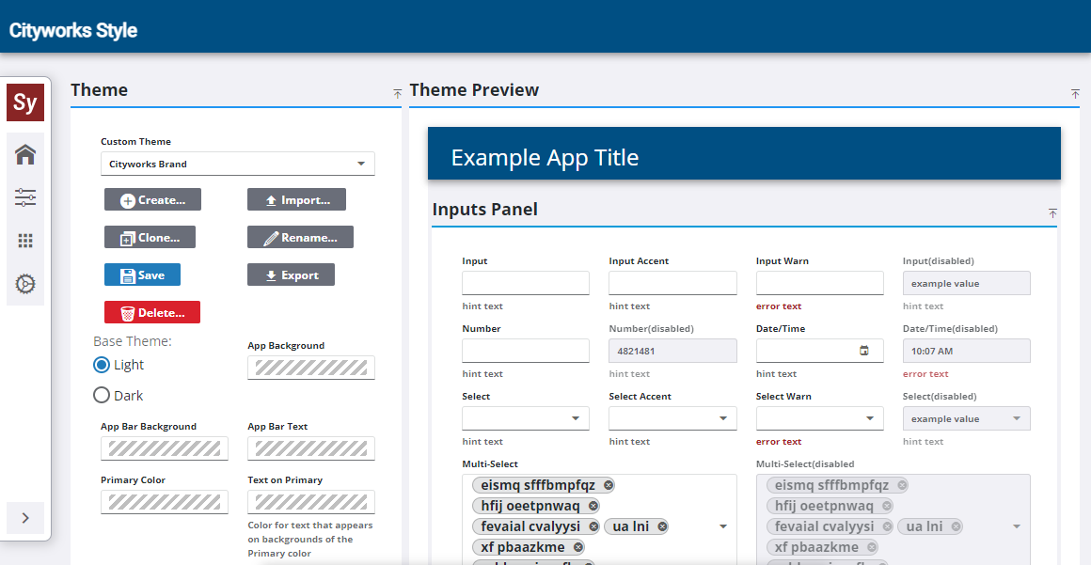
Task: Focus the Number input field
Action: [x=526, y=351]
